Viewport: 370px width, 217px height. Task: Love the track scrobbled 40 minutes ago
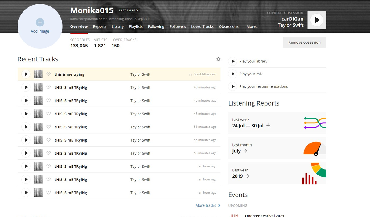pyautogui.click(x=48, y=87)
